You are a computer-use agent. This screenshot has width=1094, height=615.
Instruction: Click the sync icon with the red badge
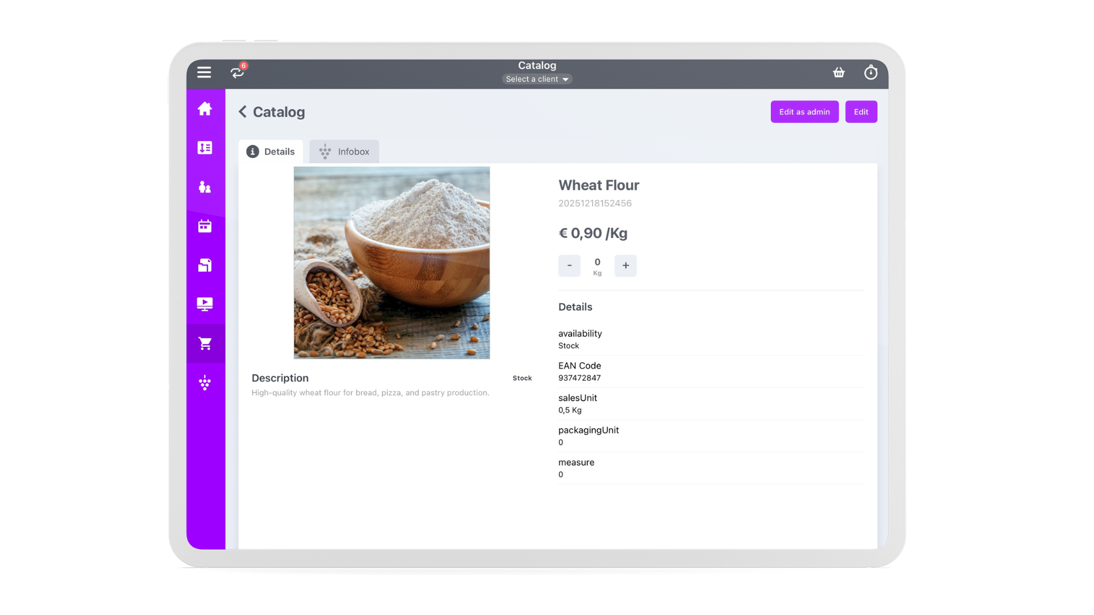click(x=237, y=73)
